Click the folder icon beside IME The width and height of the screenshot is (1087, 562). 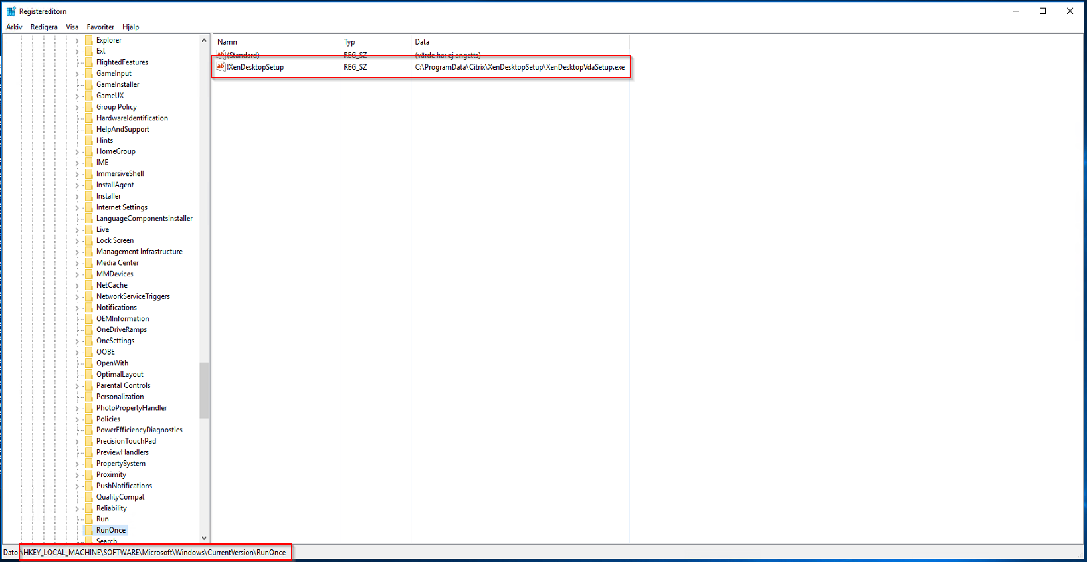(x=89, y=163)
